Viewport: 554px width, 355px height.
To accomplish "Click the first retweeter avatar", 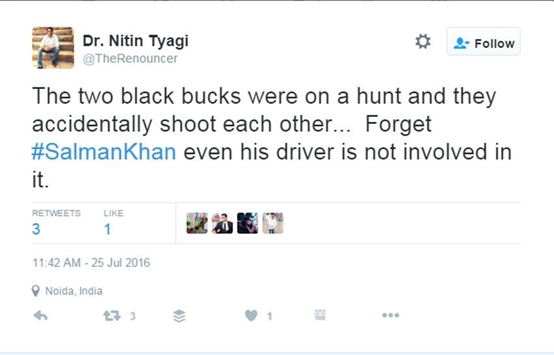I will (197, 223).
